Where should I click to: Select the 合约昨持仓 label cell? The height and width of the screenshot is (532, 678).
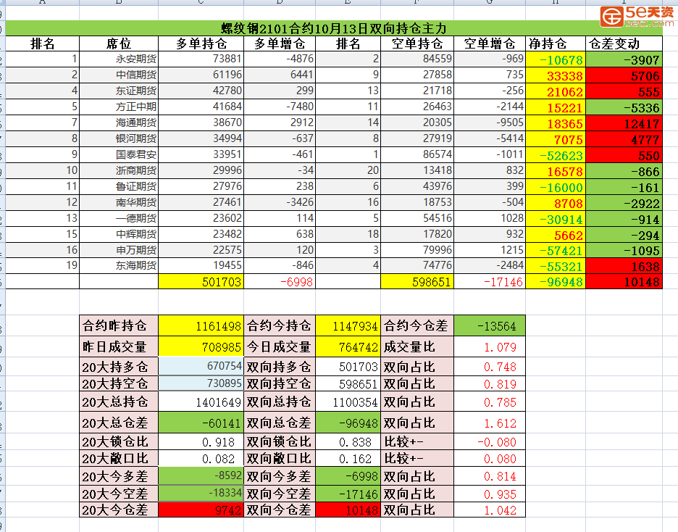coord(118,326)
